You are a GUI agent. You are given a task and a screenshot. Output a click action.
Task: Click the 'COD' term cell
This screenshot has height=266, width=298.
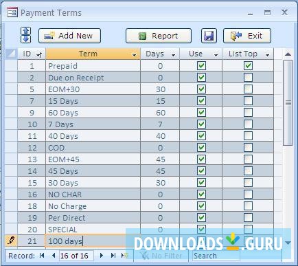point(93,148)
